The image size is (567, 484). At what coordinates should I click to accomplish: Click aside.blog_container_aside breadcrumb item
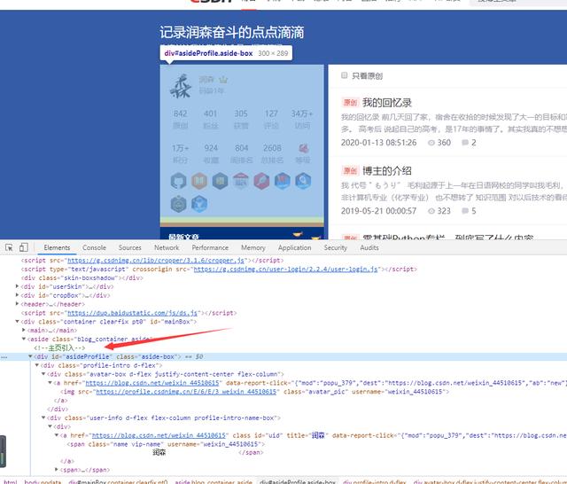[x=214, y=481]
